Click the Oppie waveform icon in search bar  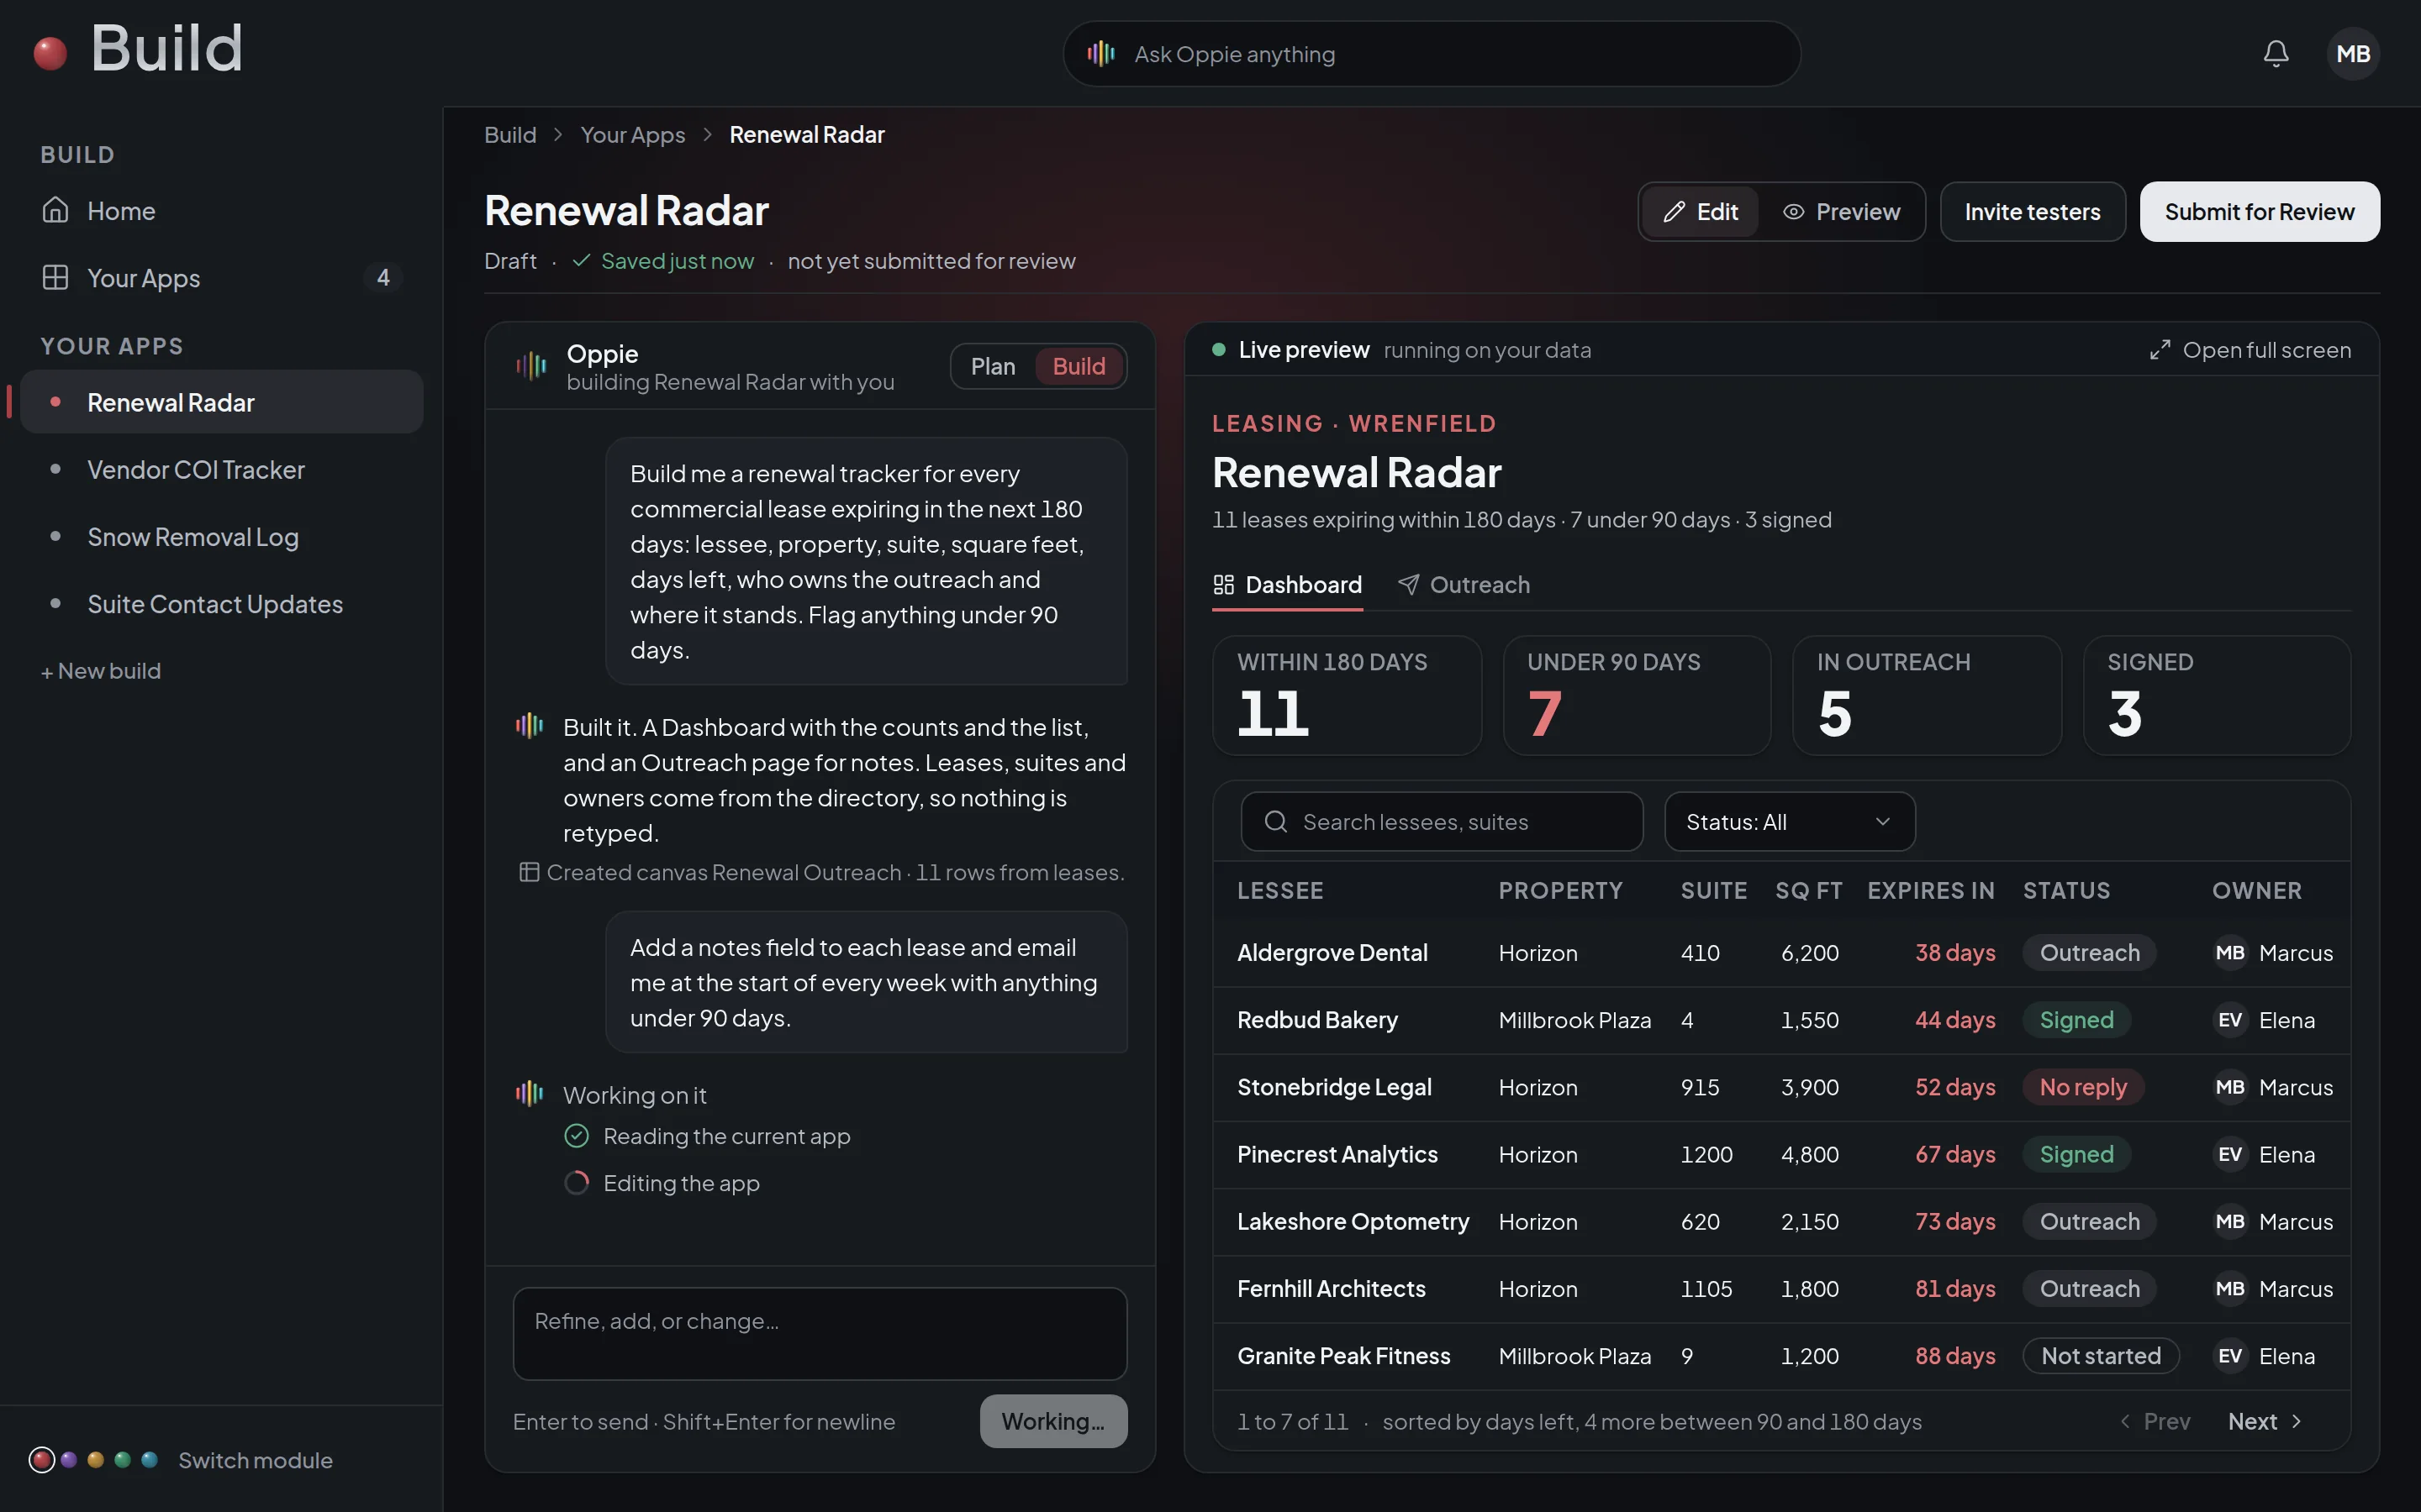(1101, 54)
